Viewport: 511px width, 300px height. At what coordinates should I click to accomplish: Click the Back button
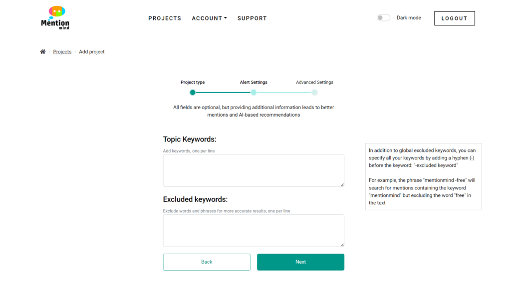(x=207, y=262)
